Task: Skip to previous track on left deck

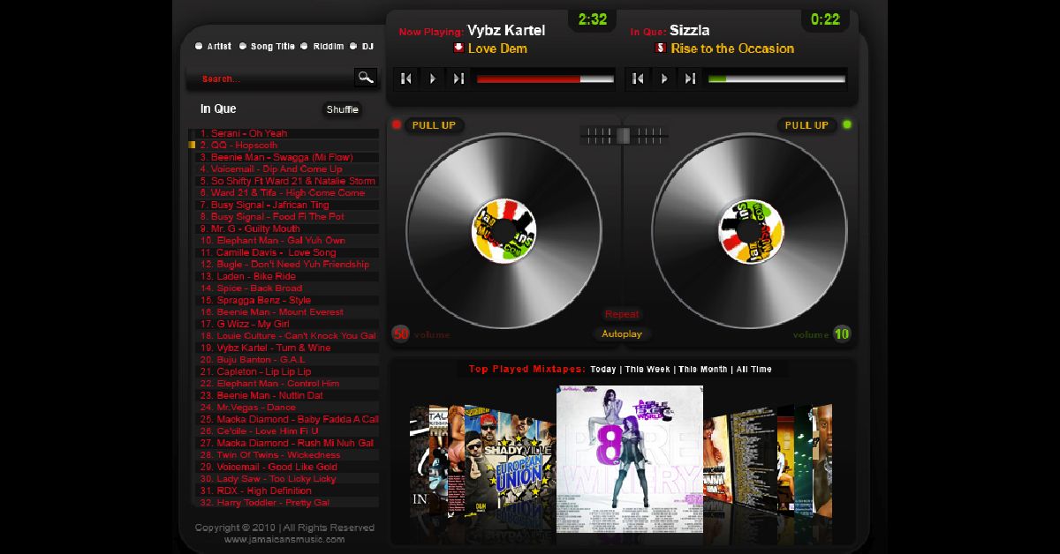Action: (406, 79)
